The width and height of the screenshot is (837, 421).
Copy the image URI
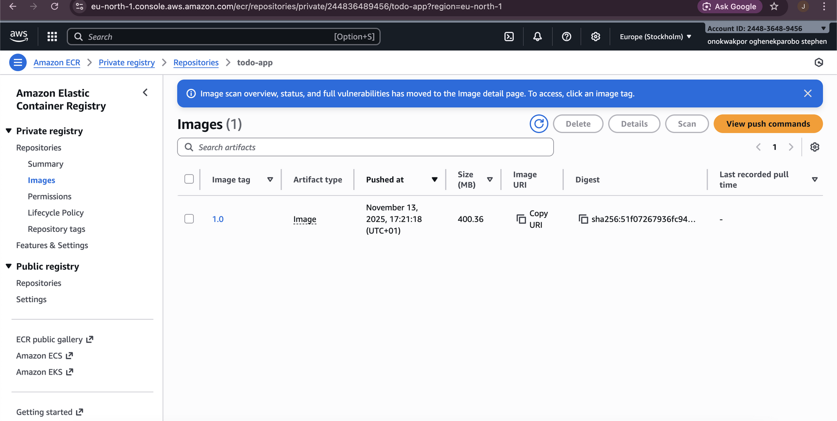click(521, 219)
